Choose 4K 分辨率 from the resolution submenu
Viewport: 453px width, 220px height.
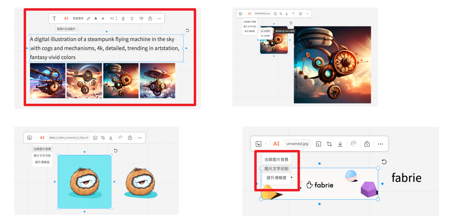click(265, 36)
